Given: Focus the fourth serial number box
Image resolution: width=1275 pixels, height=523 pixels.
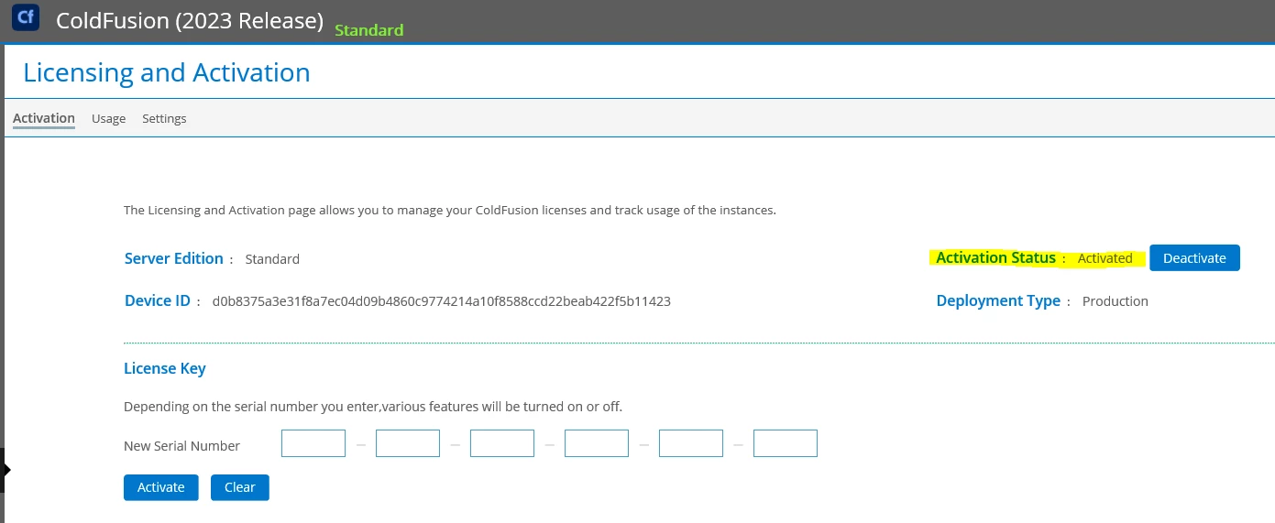Looking at the screenshot, I should tap(597, 443).
